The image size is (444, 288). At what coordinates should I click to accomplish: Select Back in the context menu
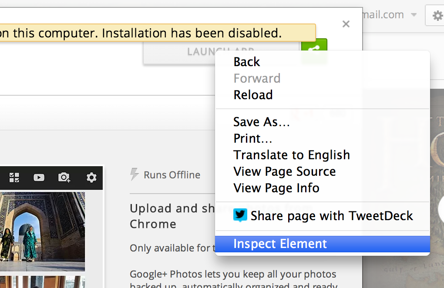[246, 62]
